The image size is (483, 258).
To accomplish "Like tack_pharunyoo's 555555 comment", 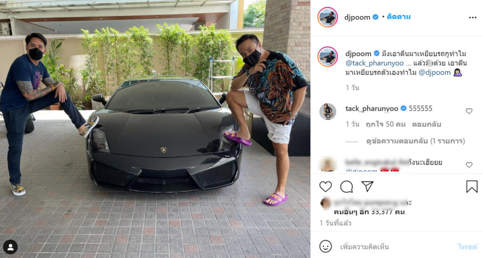I will click(x=469, y=111).
